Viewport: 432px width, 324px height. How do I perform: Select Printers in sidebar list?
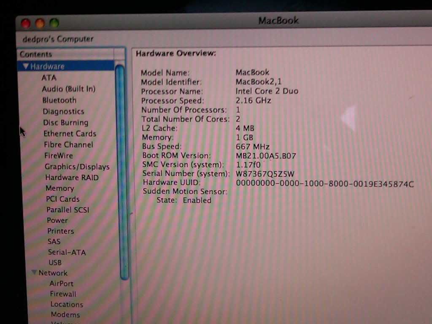click(60, 231)
